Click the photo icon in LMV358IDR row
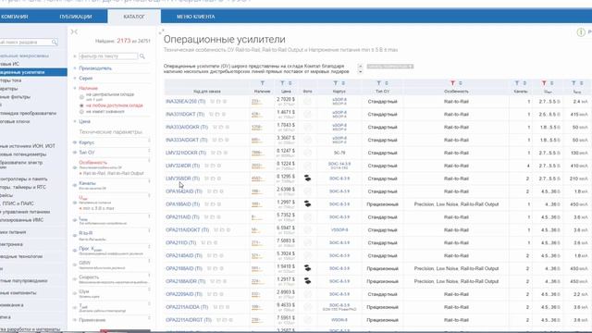The image size is (592, 333). (308, 179)
